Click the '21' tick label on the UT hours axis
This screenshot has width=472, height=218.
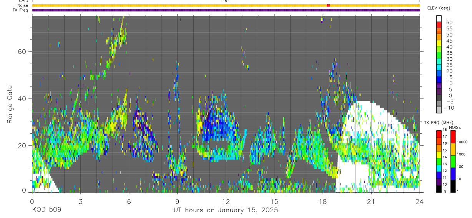pyautogui.click(x=371, y=201)
